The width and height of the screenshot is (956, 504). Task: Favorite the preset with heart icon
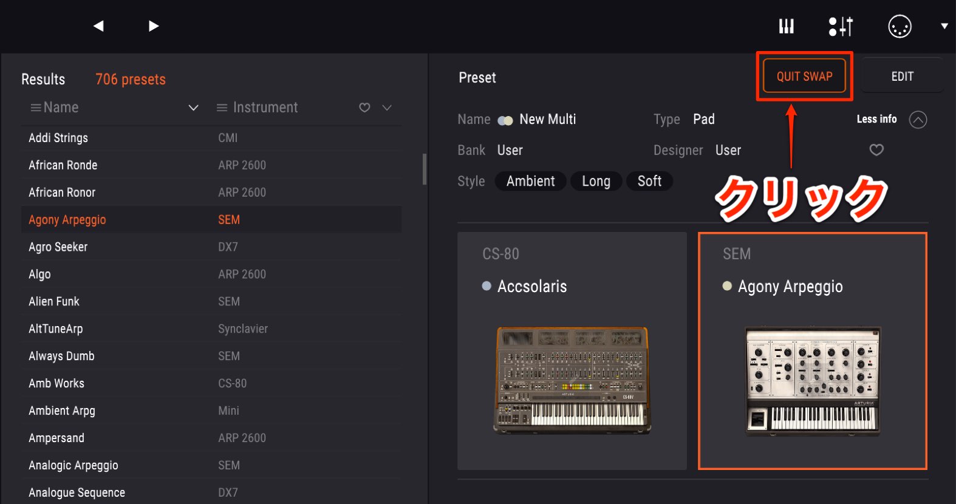click(876, 149)
